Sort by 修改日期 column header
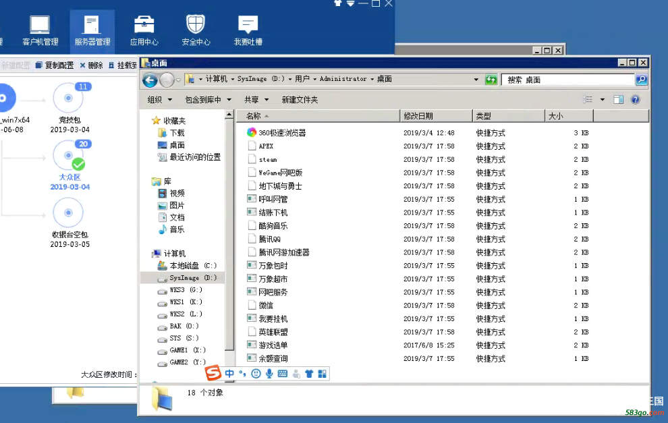 click(x=437, y=116)
